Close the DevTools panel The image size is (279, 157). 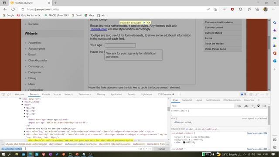[267, 94]
